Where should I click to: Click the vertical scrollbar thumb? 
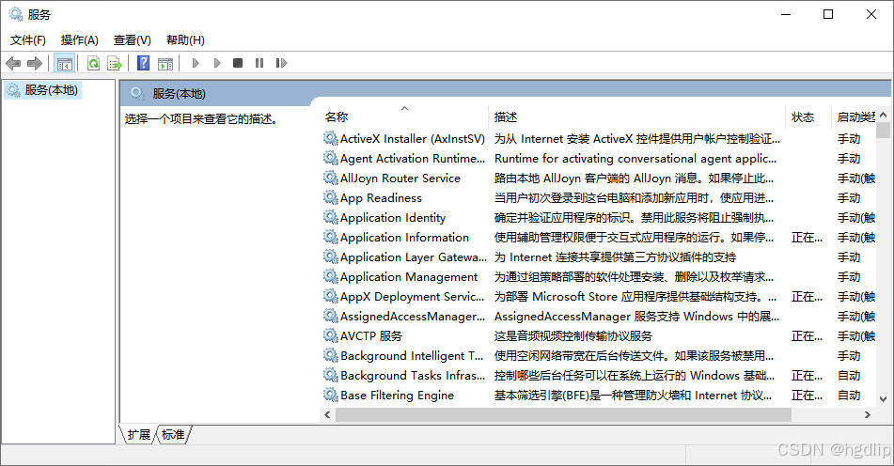883,131
